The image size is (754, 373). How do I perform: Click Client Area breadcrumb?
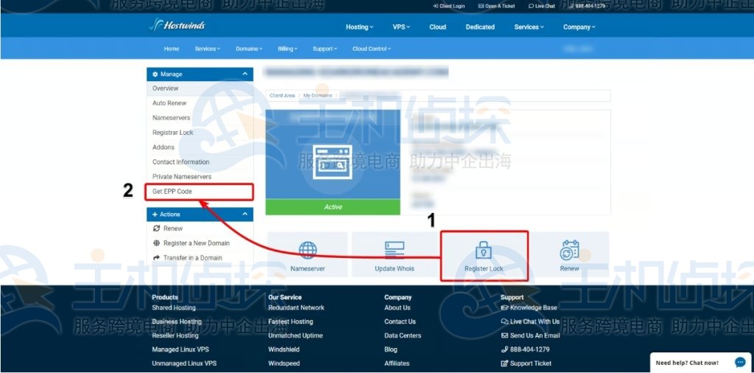click(282, 96)
